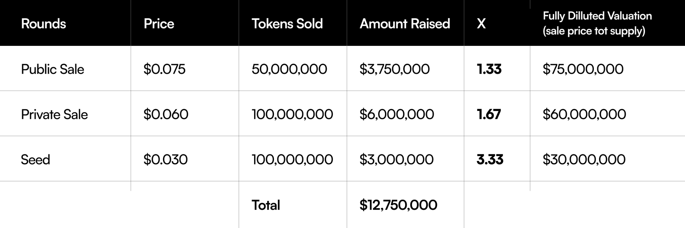Click the 3.33 multiplier value
This screenshot has width=685, height=228.
coord(490,160)
